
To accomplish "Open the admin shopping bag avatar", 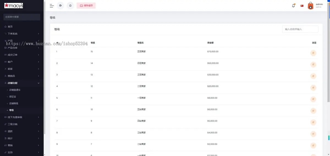I will click(x=310, y=6).
